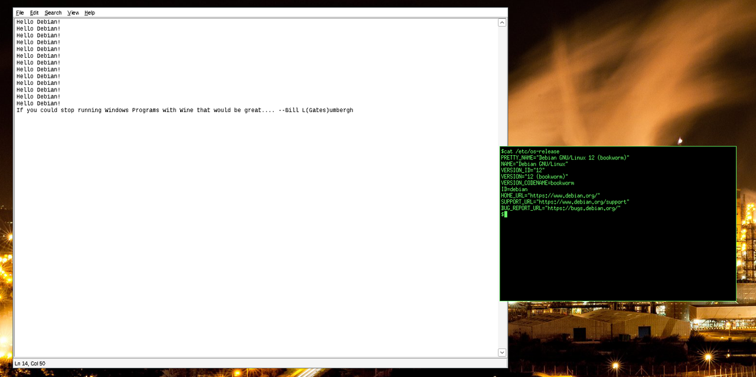The image size is (756, 377).
Task: Click the NAME="Debian GNU/Linux" terminal line
Action: click(535, 164)
